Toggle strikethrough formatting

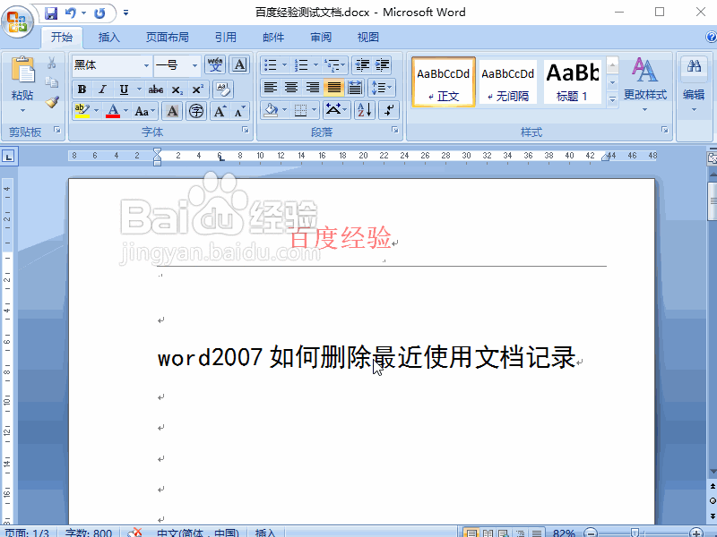coord(156,89)
